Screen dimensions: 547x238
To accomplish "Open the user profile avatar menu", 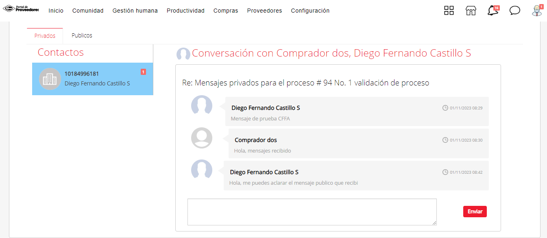I will [x=537, y=11].
